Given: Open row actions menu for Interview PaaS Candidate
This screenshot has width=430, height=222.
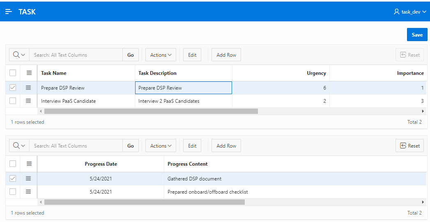Looking at the screenshot, I should [29, 101].
